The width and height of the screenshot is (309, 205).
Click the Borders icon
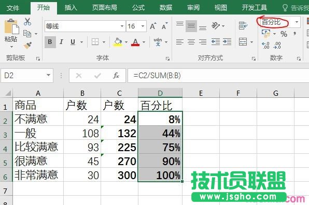(95, 42)
